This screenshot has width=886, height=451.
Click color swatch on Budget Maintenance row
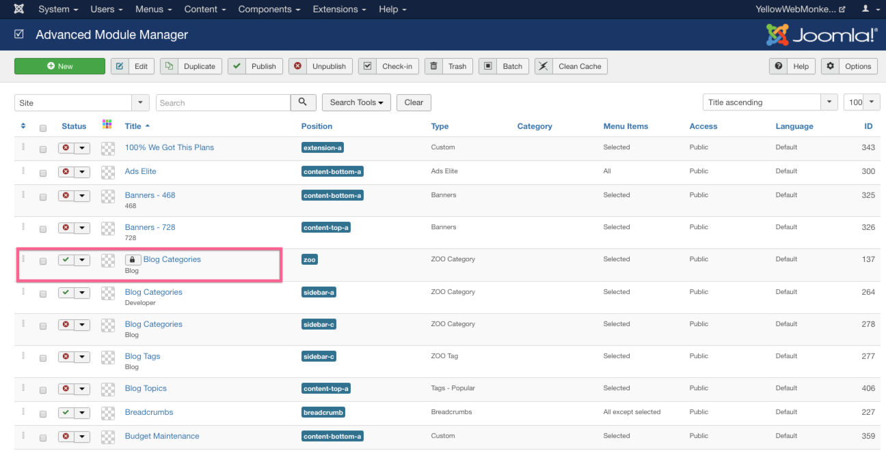(108, 437)
